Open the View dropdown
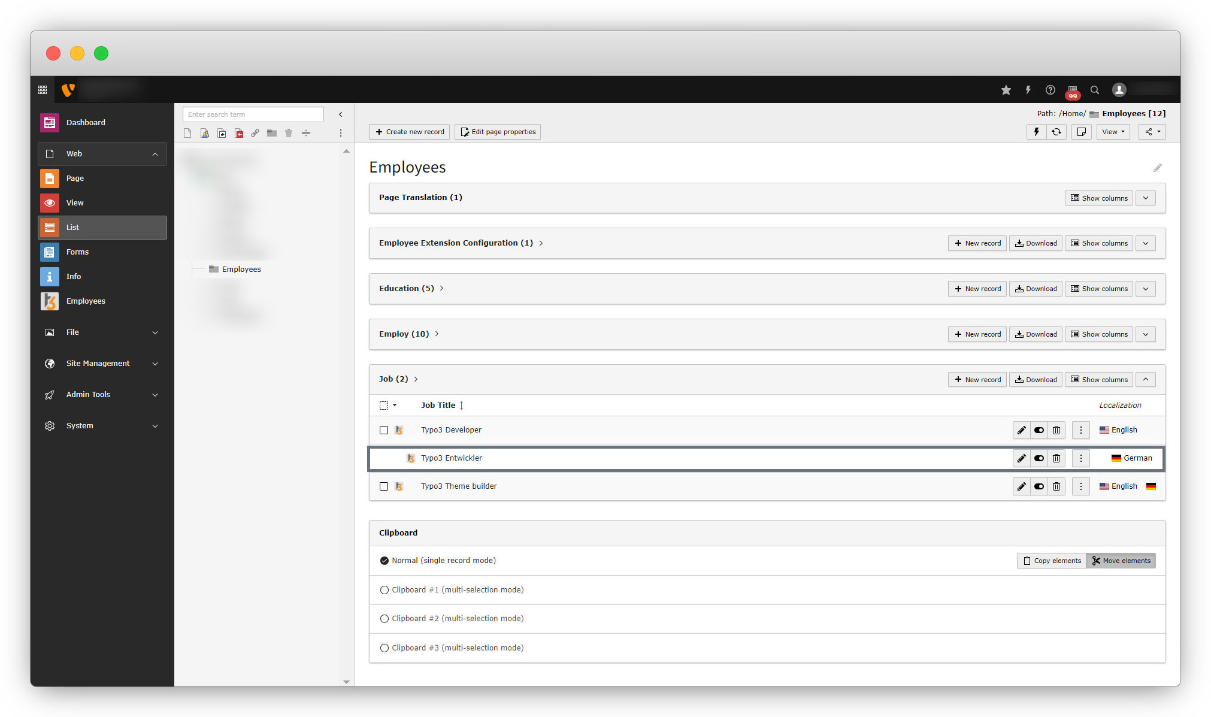1211x717 pixels. coord(1113,132)
